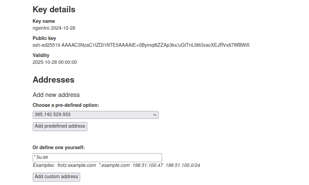Select the key name value ngsintro 2024-10-28

click(54, 28)
